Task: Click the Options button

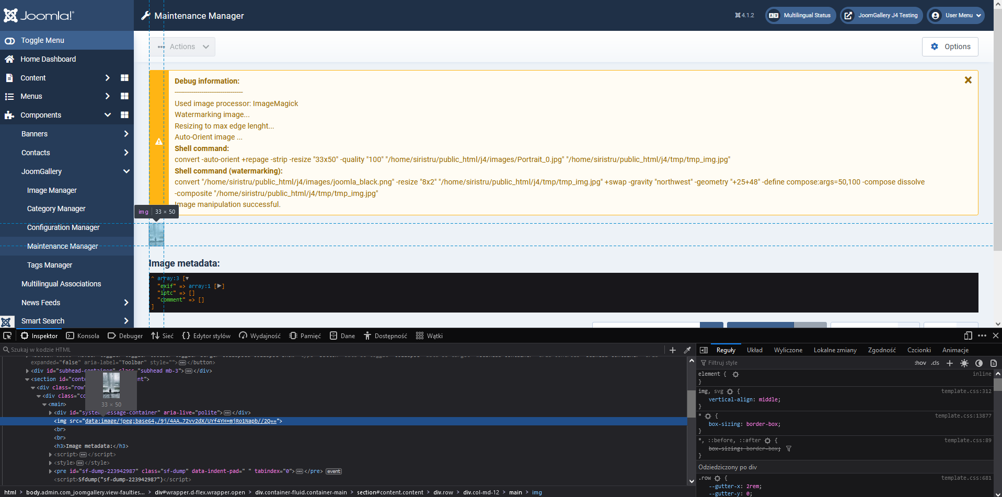Action: 950,47
